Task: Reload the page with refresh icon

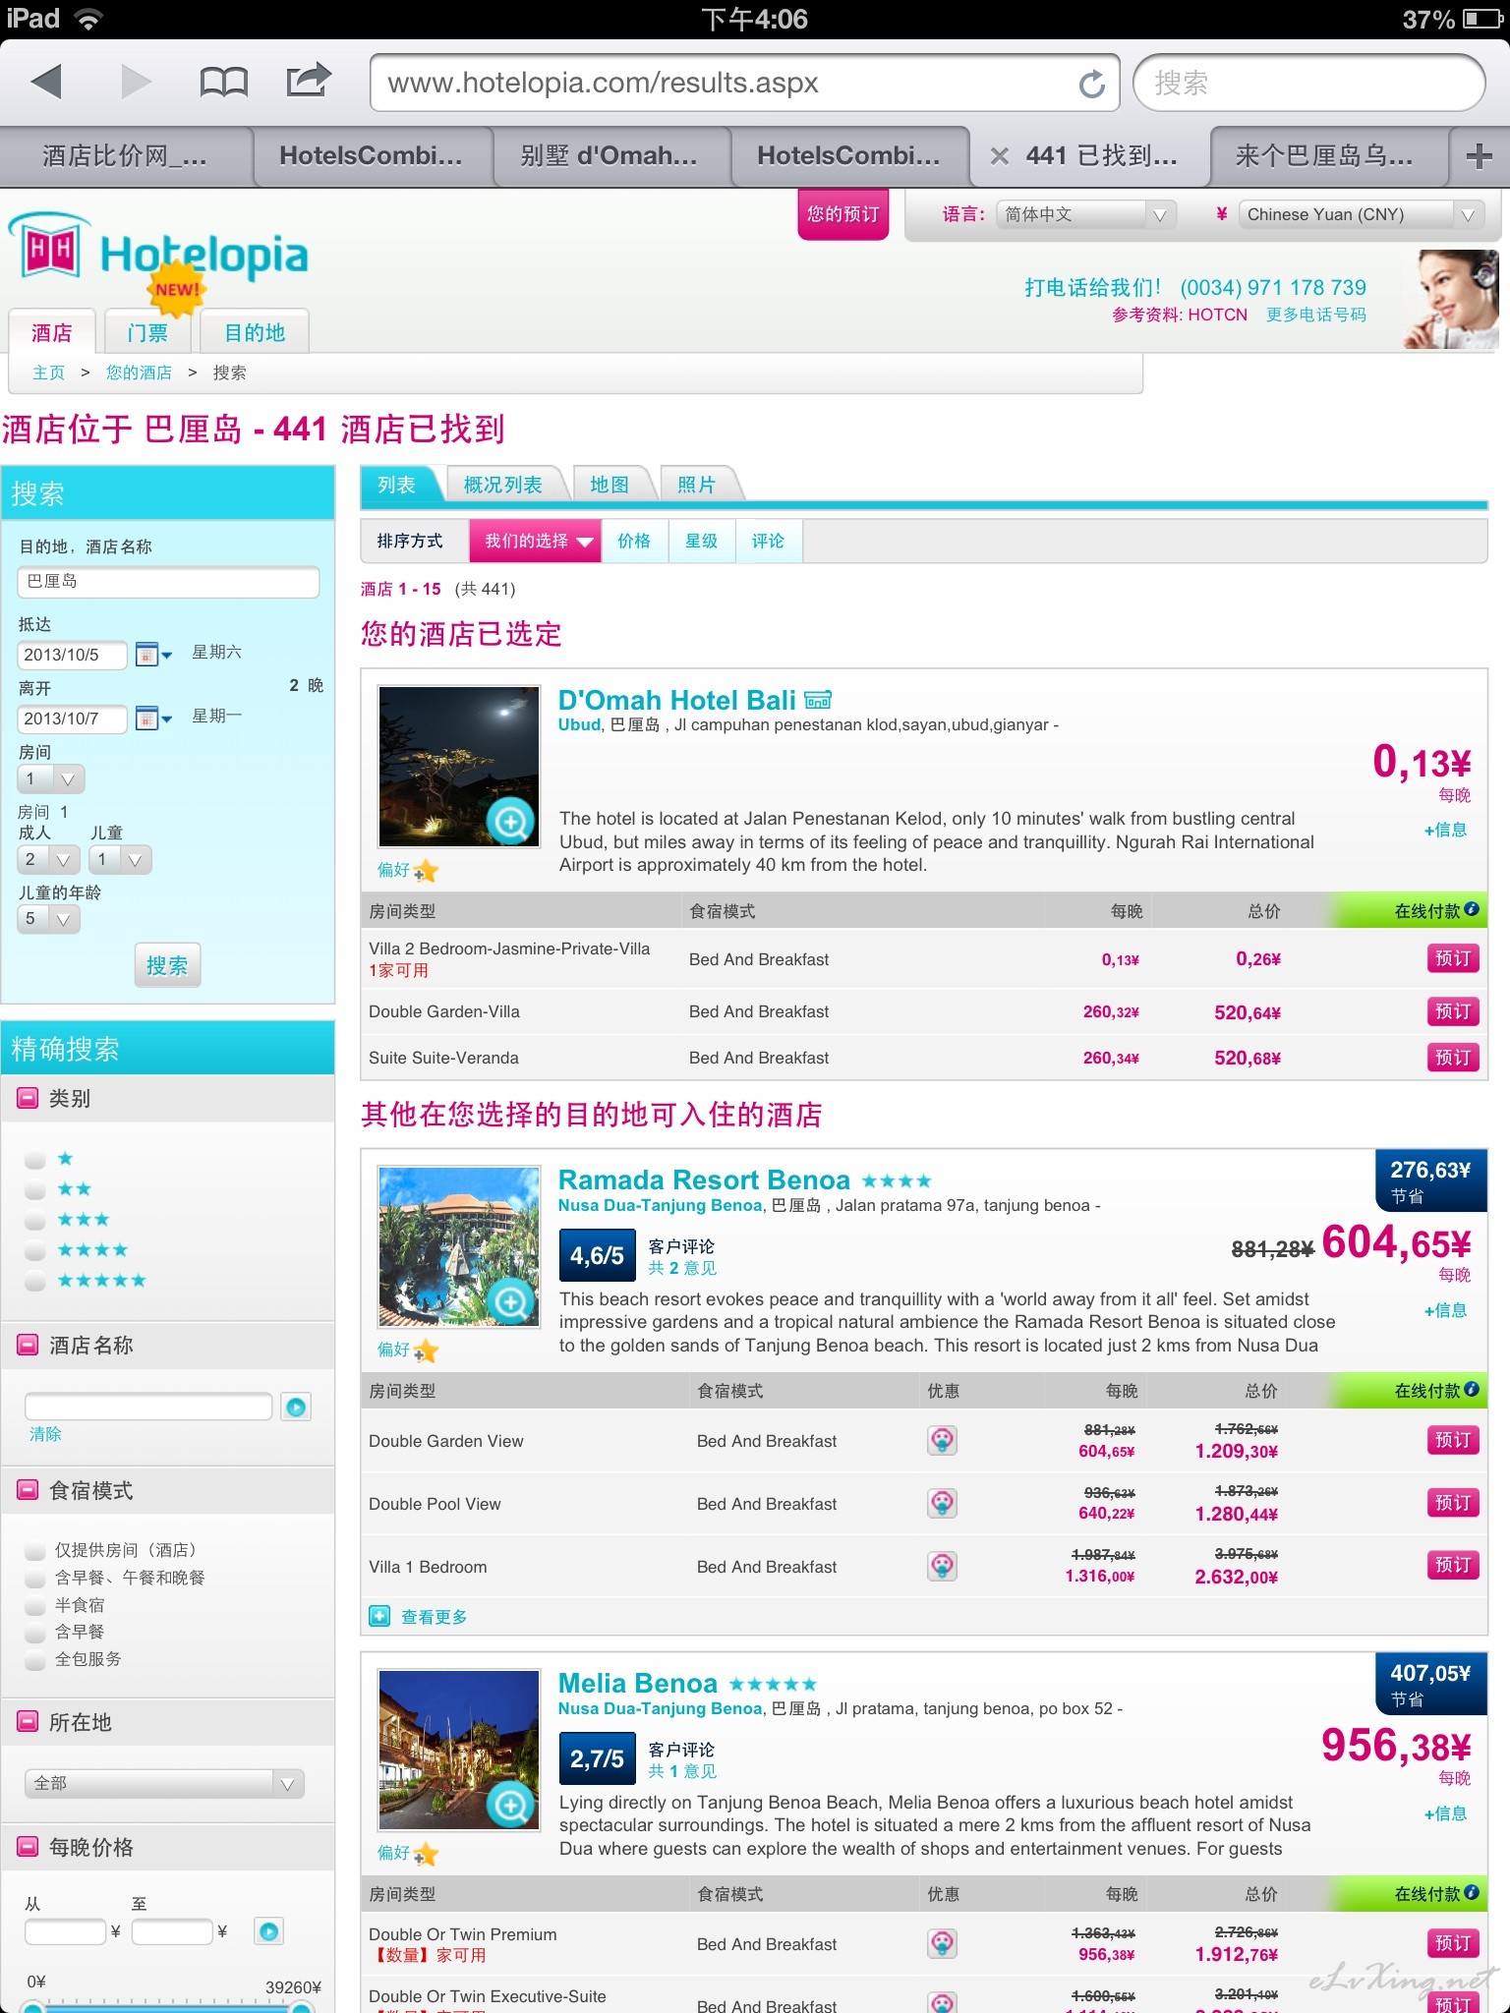Action: tap(1091, 84)
